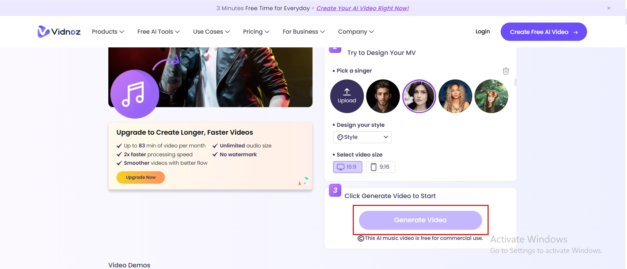627x269 pixels.
Task: Upload a custom singer photo
Action: pos(347,96)
